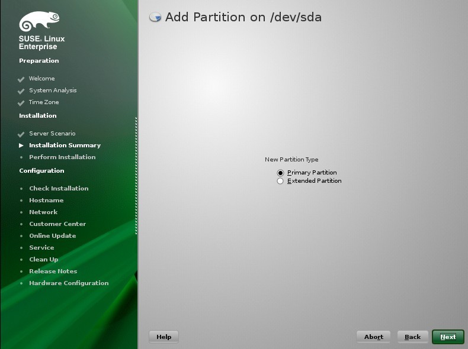Click the SUSE chameleon logo
Image resolution: width=468 pixels, height=349 pixels.
(39, 21)
